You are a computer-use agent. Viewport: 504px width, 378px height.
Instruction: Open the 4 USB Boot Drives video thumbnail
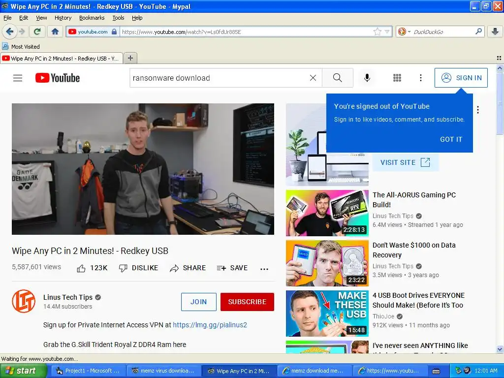tap(327, 314)
